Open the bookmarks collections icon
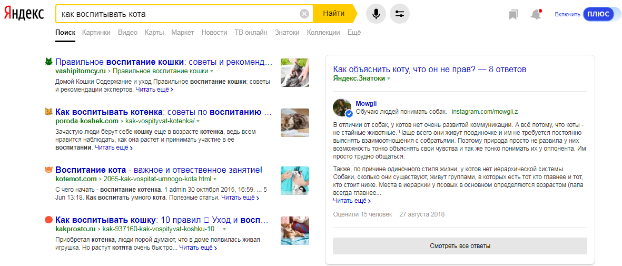This screenshot has width=622, height=266. point(514,15)
